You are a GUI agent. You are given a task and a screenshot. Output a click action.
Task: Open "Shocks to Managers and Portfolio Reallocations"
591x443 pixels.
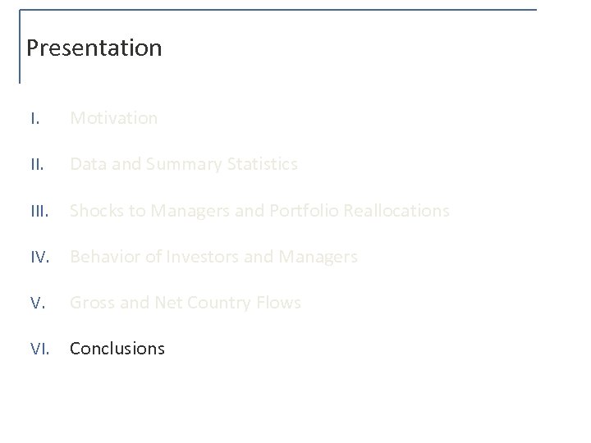[x=259, y=211]
